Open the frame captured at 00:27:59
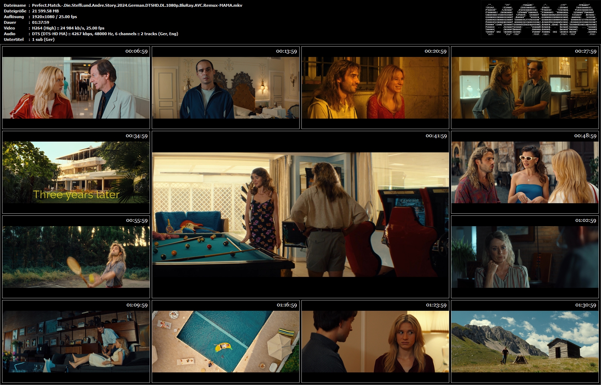This screenshot has width=601, height=385. [525, 87]
